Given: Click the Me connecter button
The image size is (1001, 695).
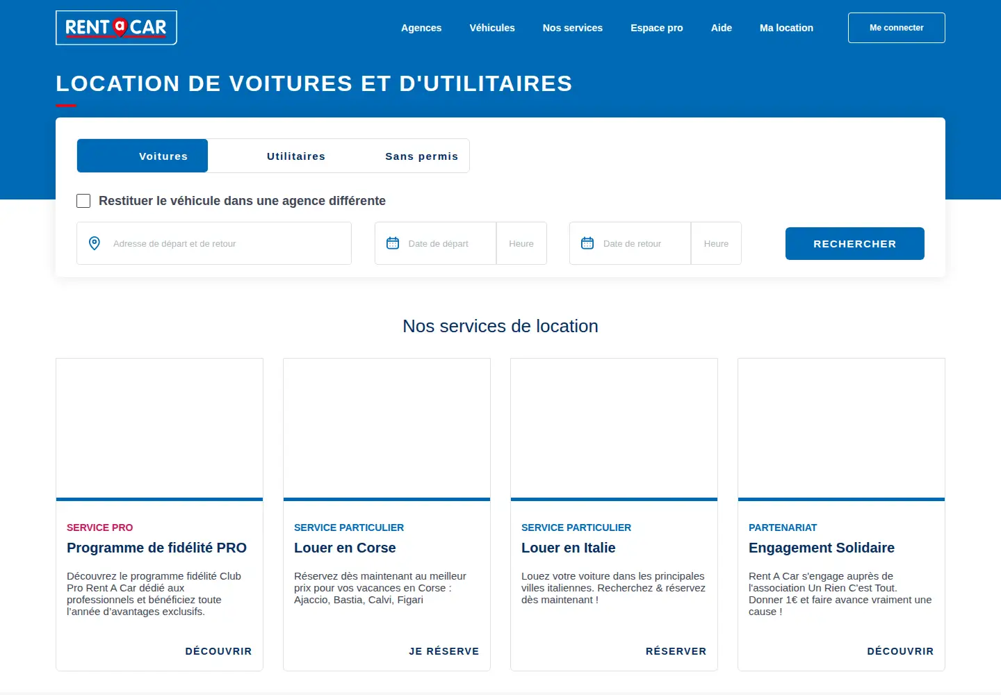Looking at the screenshot, I should [897, 28].
